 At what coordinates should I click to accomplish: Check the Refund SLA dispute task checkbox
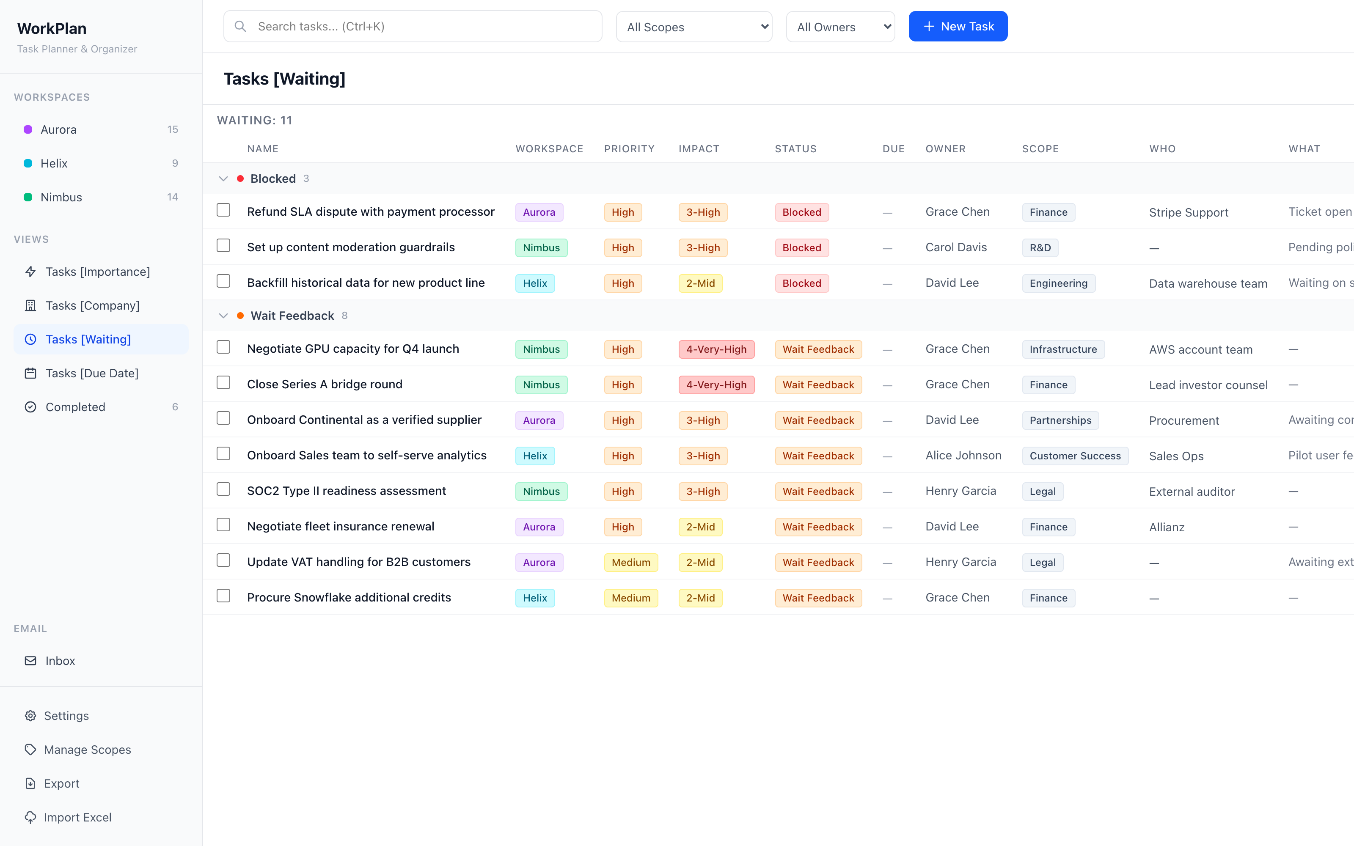pyautogui.click(x=224, y=210)
